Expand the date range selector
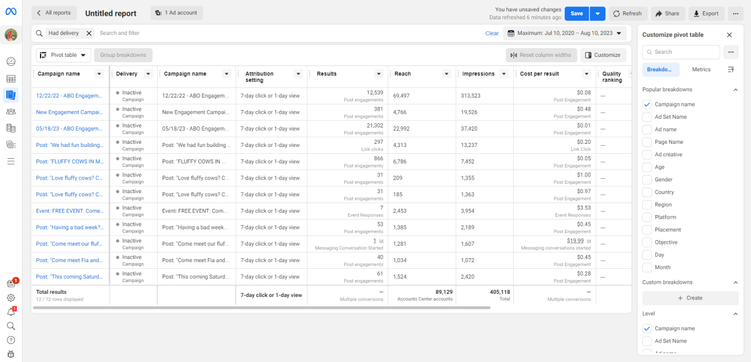 click(565, 33)
